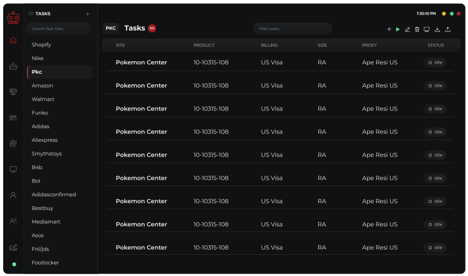Screen dimensions: 468x276
Task: Click the Idle status of the first task
Action: click(435, 62)
